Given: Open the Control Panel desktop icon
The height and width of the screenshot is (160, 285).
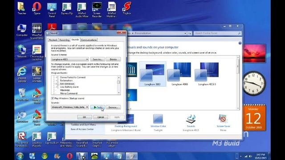Looking at the screenshot, I should coord(52,10).
